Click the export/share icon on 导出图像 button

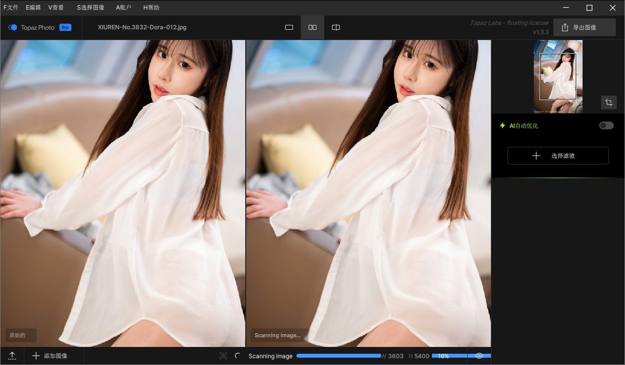click(564, 27)
